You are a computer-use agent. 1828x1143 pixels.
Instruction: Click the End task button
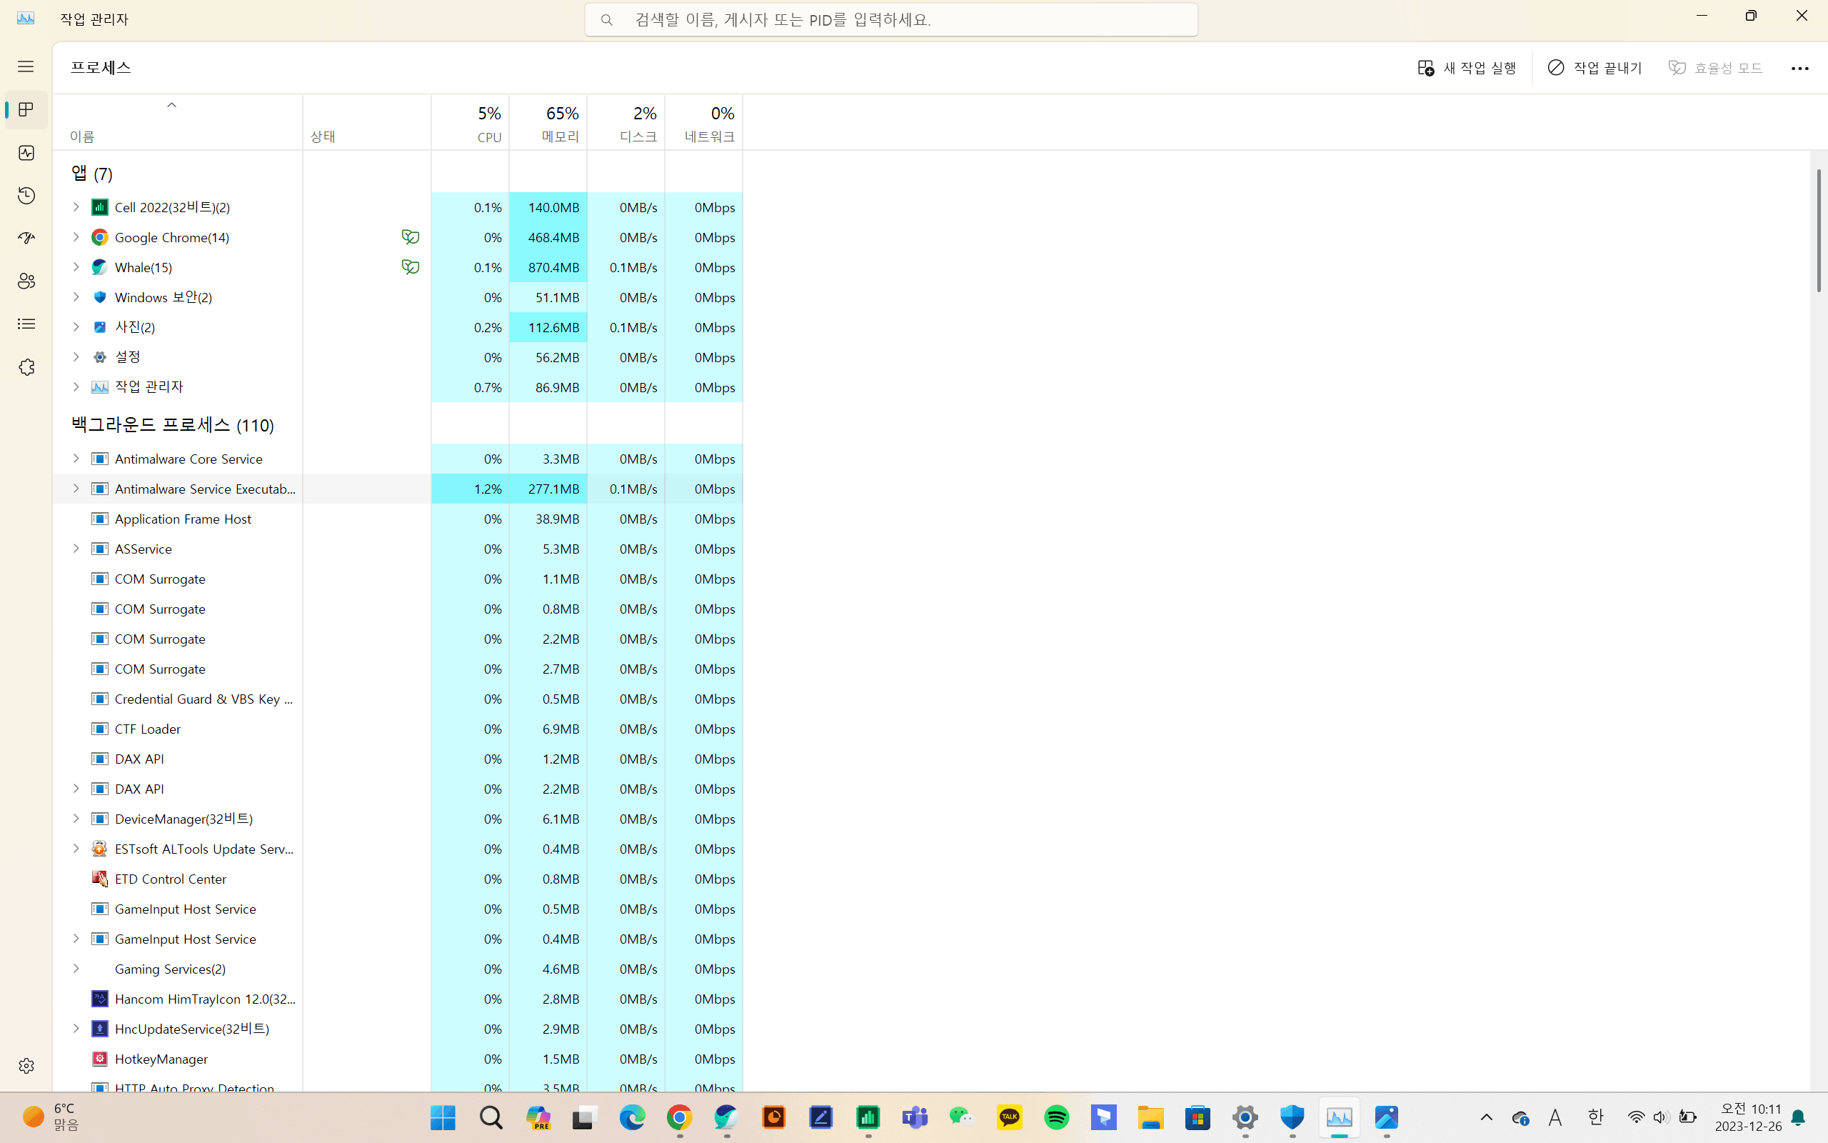click(x=1594, y=68)
